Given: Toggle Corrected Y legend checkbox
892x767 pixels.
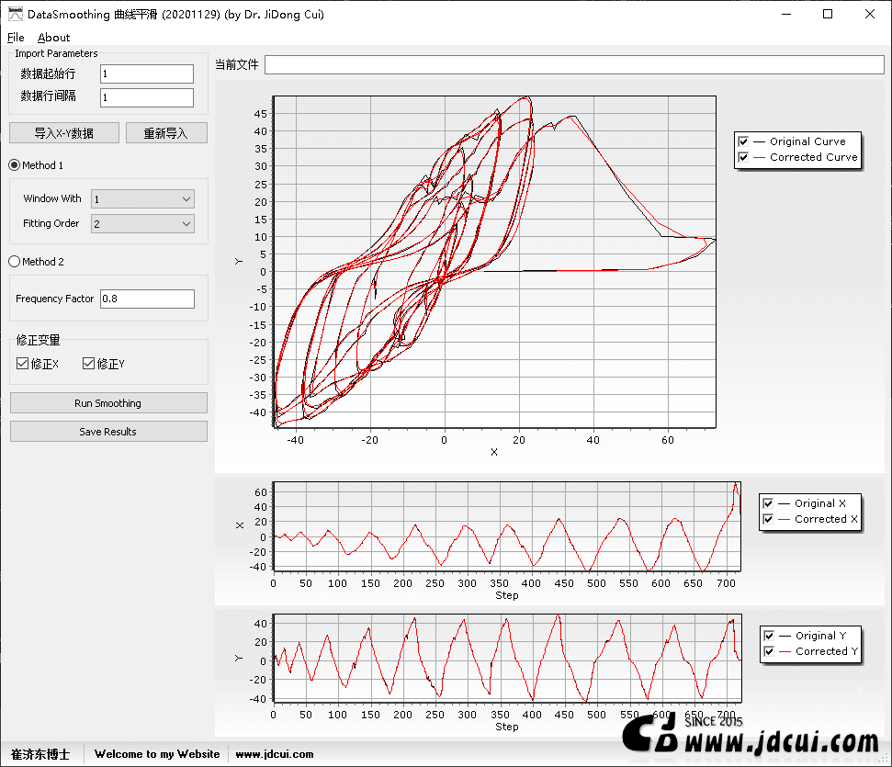Looking at the screenshot, I should pyautogui.click(x=769, y=651).
